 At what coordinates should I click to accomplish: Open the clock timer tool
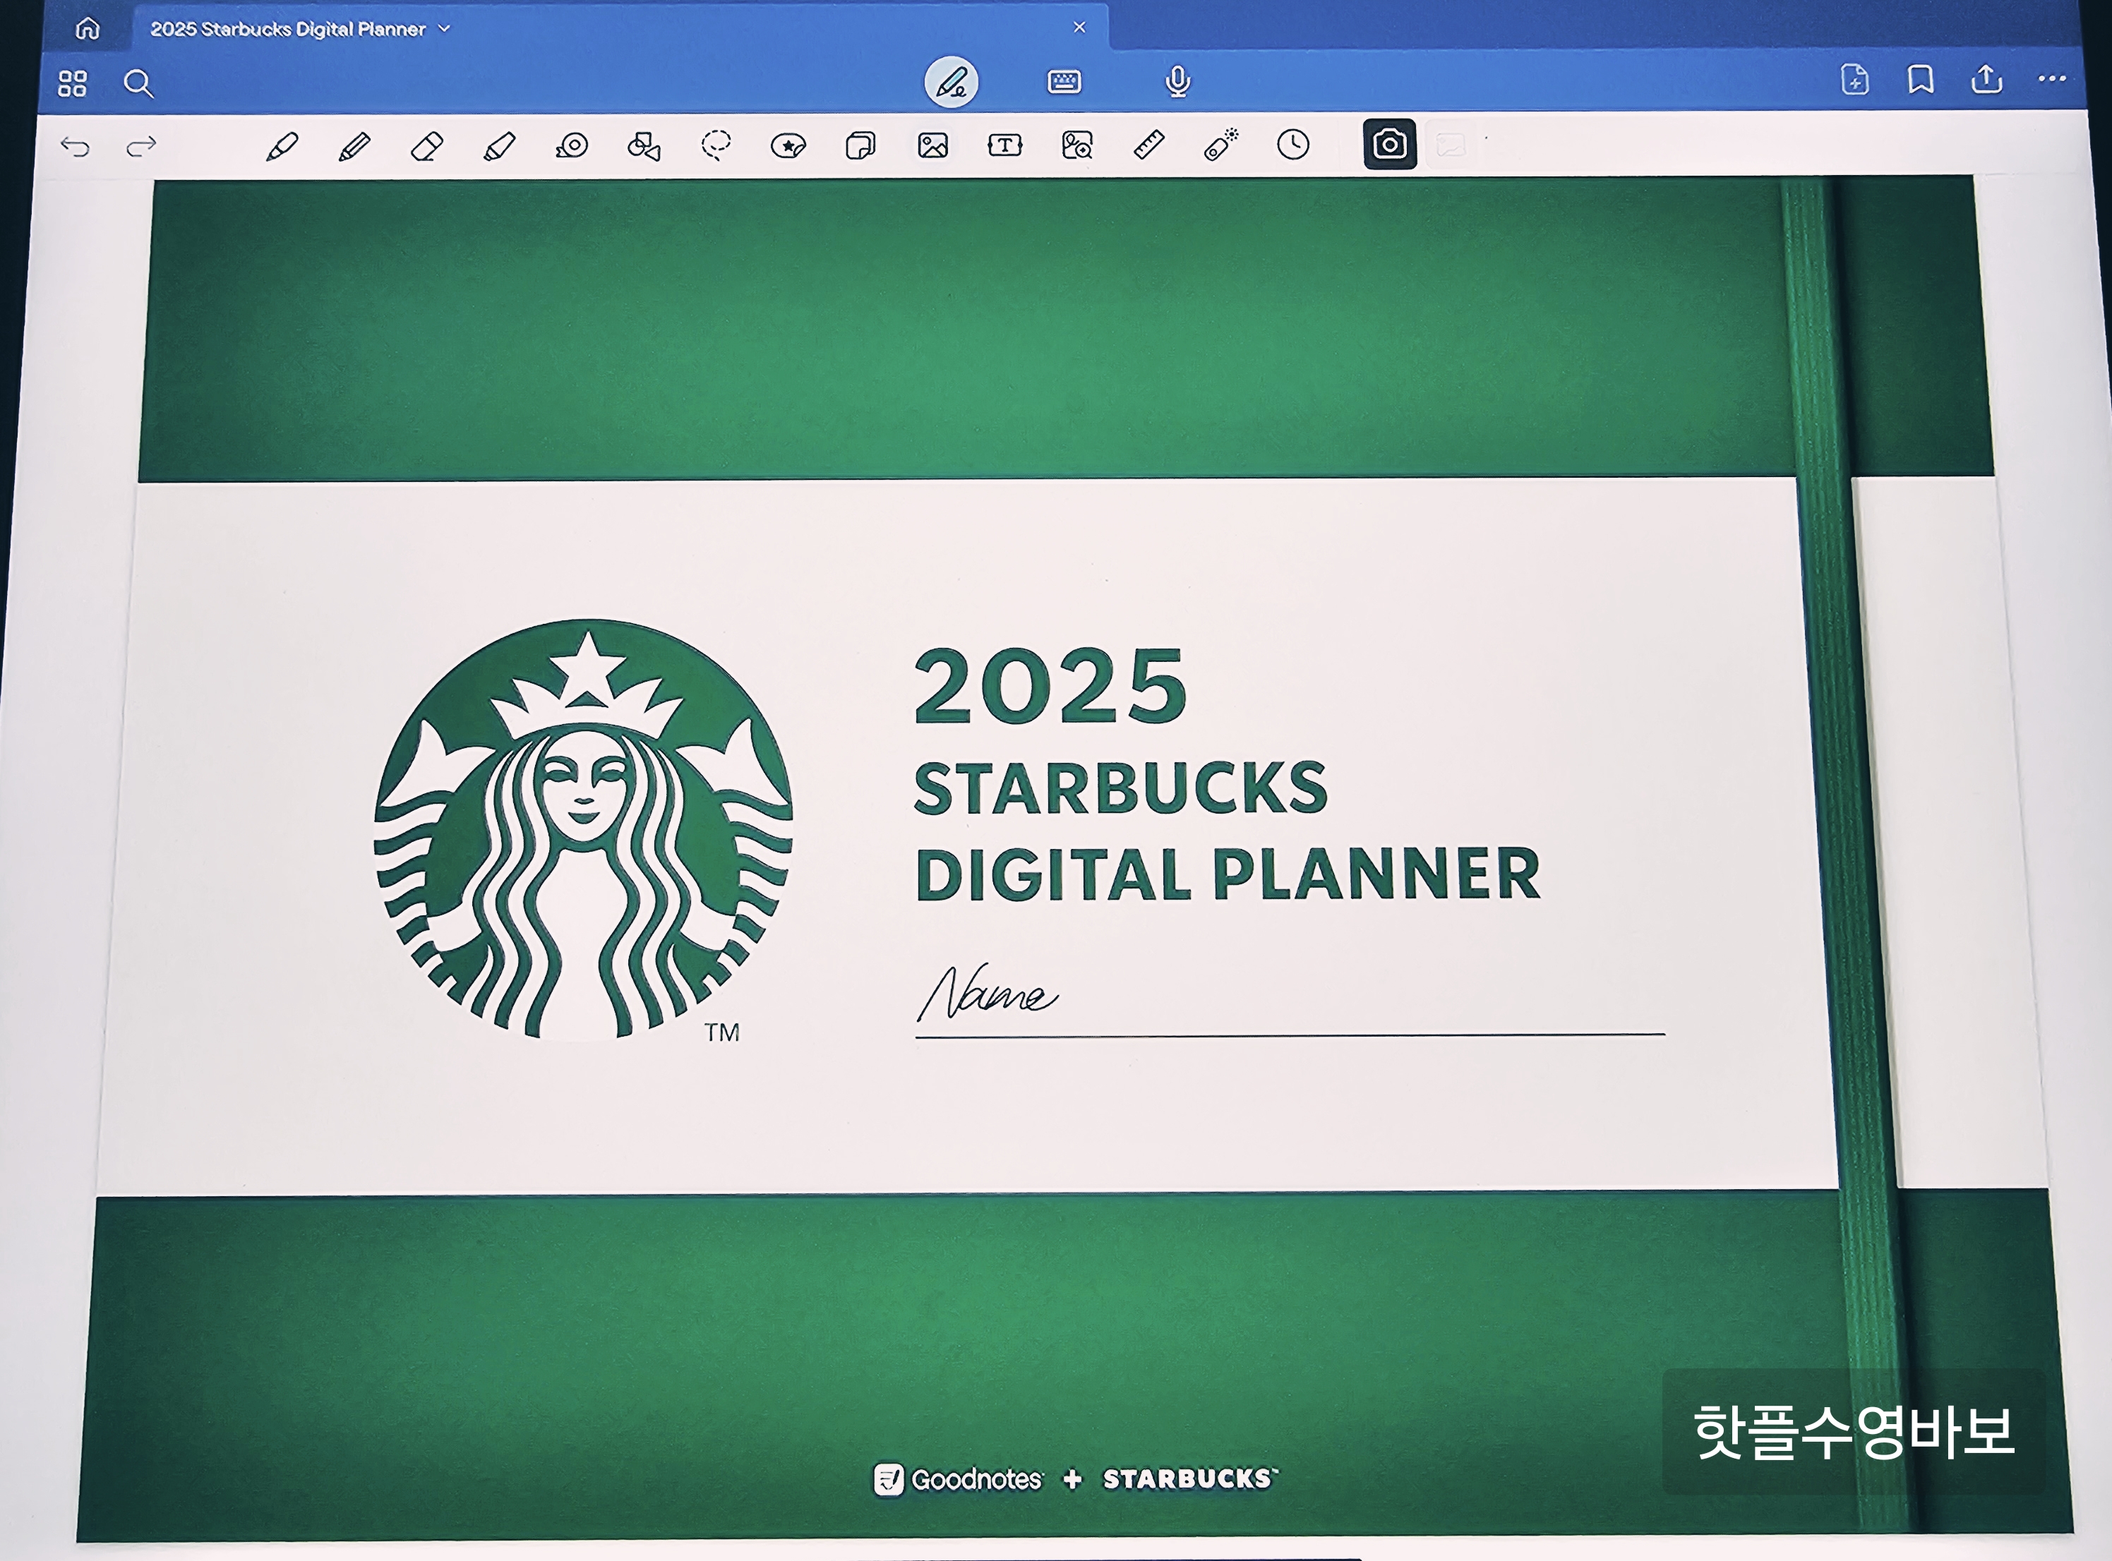point(1292,145)
